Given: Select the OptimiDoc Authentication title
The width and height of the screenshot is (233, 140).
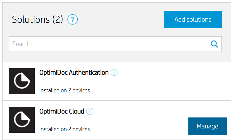Looking at the screenshot, I should tap(74, 73).
